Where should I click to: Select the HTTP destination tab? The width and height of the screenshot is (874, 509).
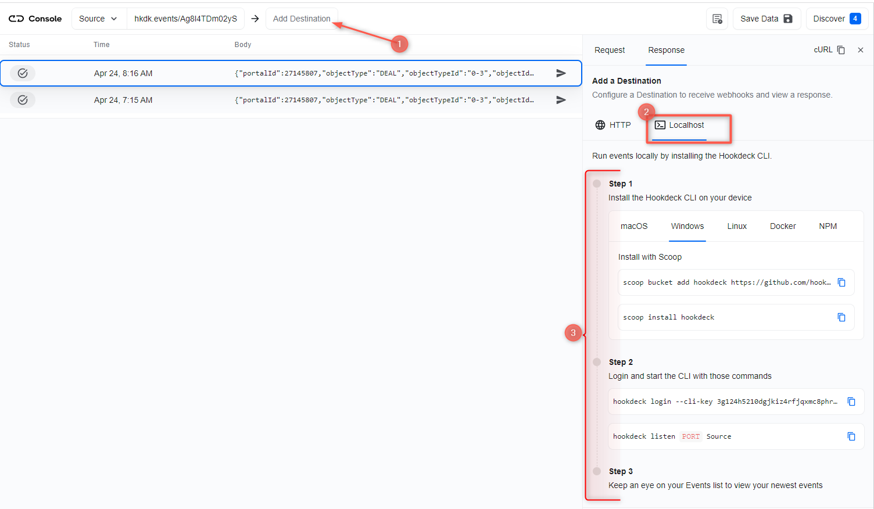[612, 124]
